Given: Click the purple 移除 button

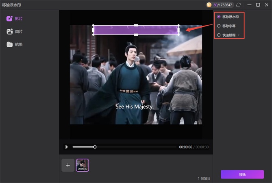Looking at the screenshot, I should click(242, 174).
